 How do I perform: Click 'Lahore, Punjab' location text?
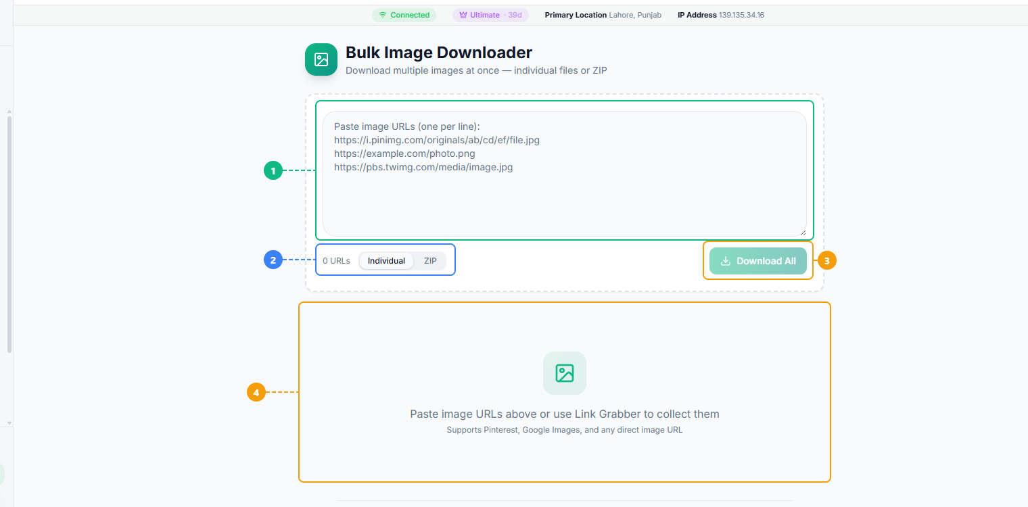click(635, 15)
